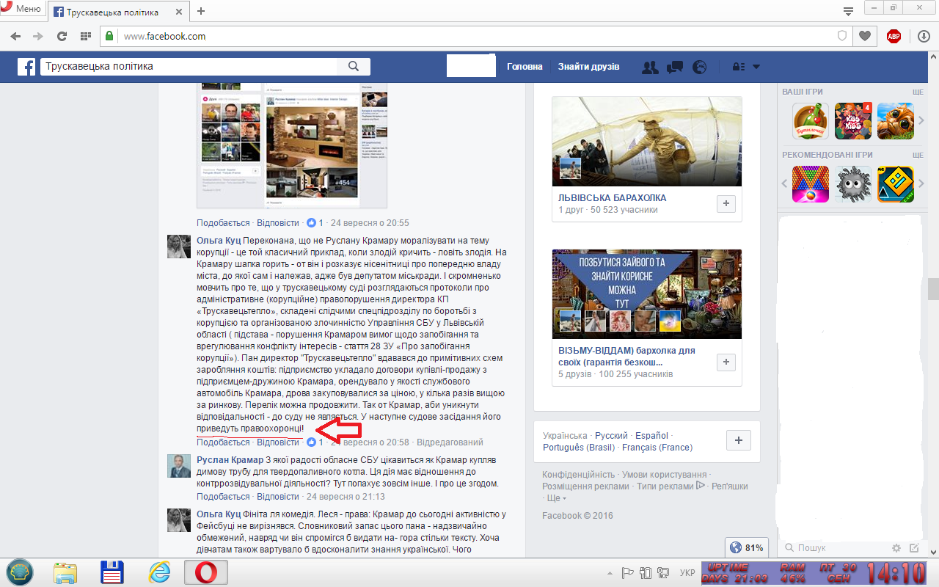This screenshot has width=939, height=587.
Task: Click the heart bookmark icon in address bar
Action: (865, 36)
